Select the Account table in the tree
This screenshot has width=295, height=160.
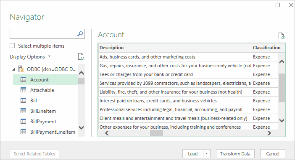tap(45, 80)
